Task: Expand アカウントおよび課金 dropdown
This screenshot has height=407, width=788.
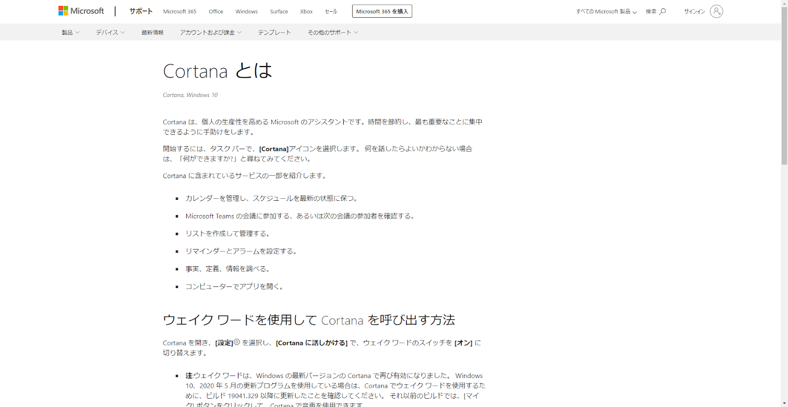Action: [211, 32]
